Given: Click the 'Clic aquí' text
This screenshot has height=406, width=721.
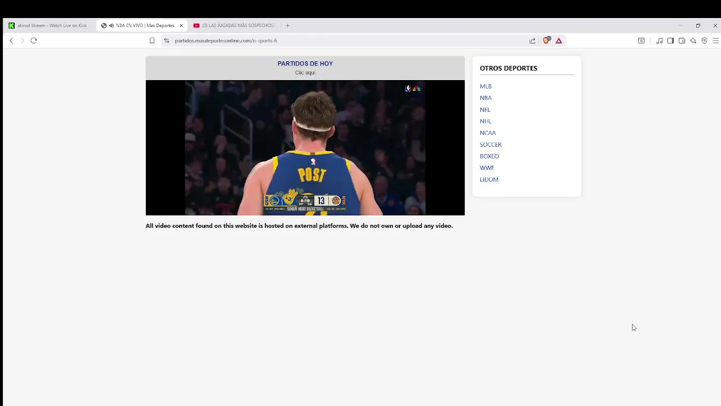Looking at the screenshot, I should pos(305,73).
